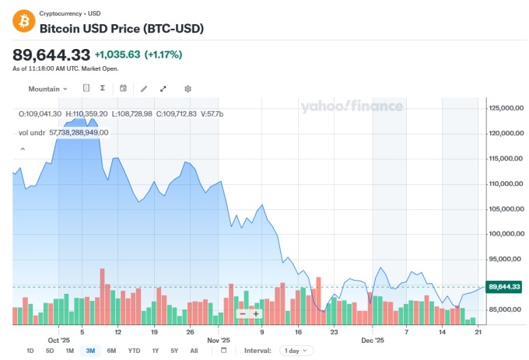The image size is (529, 360).
Task: Click the events calendar icon in toolbar
Action: pyautogui.click(x=123, y=89)
